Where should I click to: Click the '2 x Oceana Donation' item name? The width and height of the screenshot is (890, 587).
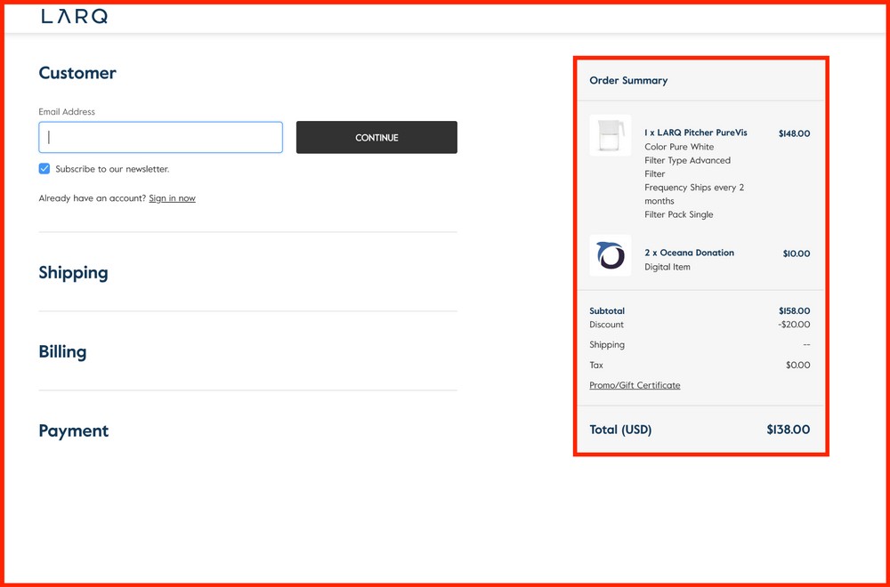coord(689,253)
